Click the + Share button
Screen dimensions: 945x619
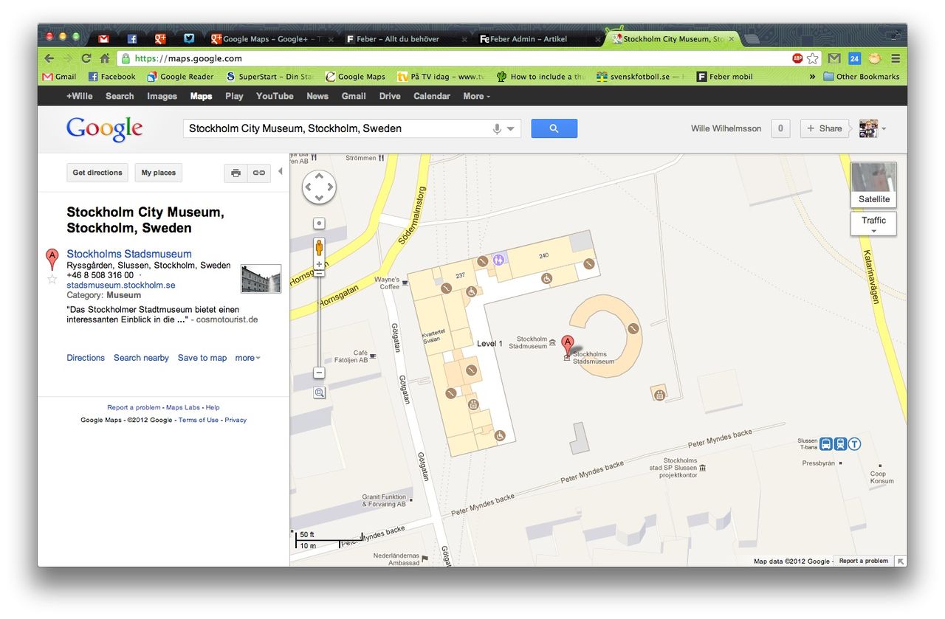pos(825,128)
